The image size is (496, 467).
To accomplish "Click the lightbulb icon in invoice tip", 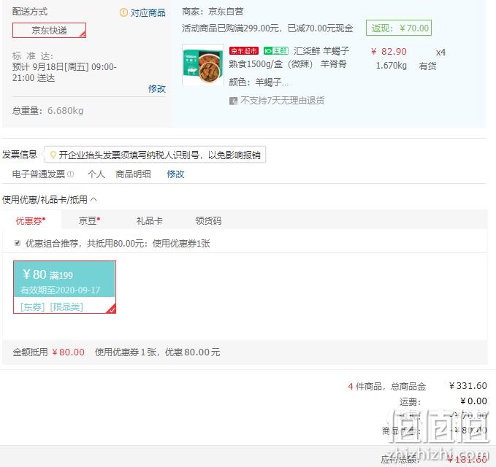I will click(53, 155).
